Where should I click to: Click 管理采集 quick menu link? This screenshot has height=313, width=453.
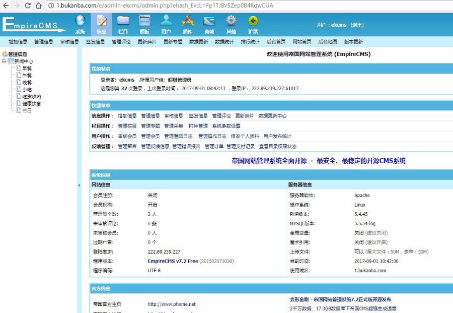(174, 126)
